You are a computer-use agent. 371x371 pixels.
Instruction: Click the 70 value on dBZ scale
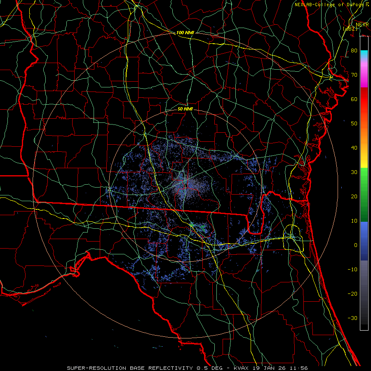(354, 75)
